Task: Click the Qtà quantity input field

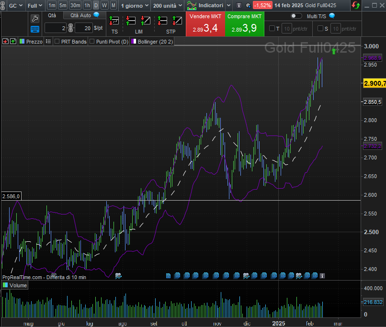Action: tap(55, 28)
